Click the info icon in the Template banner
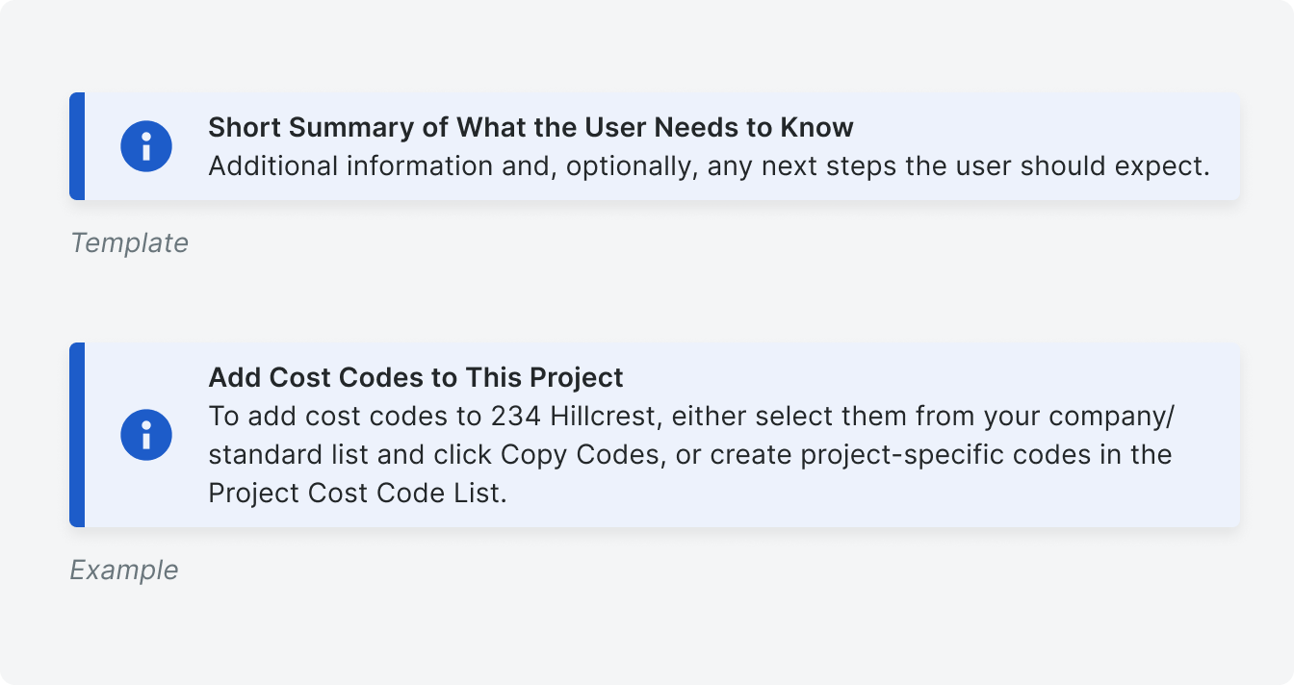This screenshot has width=1294, height=685. [146, 146]
